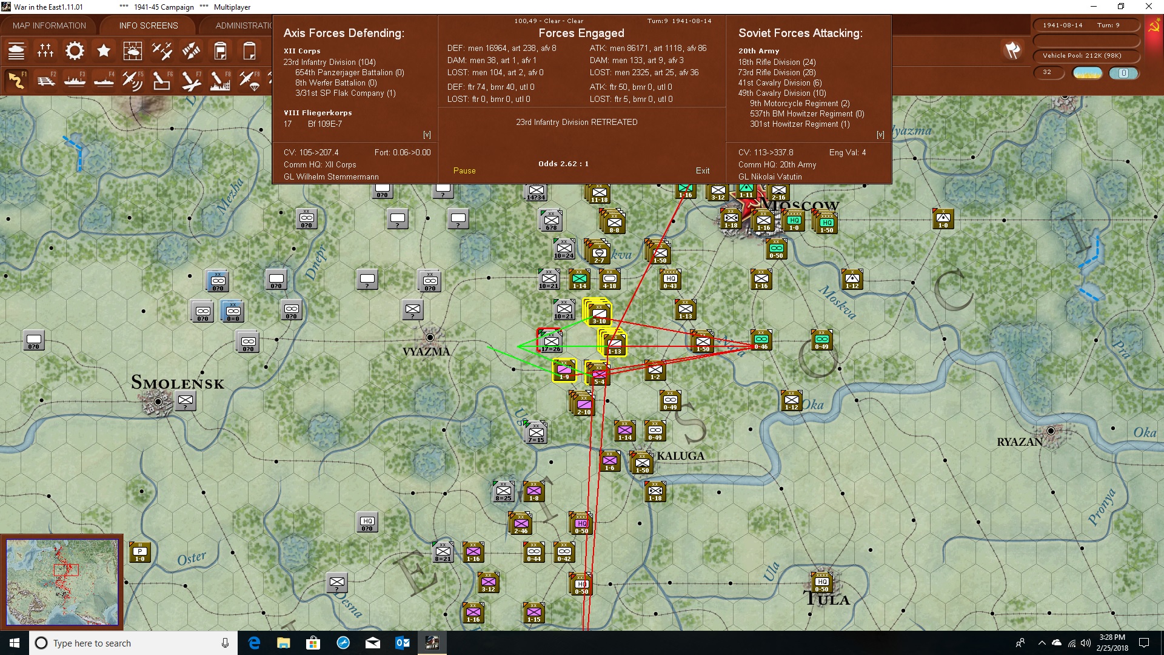Open Windows Start menu
Screen dimensions: 1164x655
[x=14, y=643]
